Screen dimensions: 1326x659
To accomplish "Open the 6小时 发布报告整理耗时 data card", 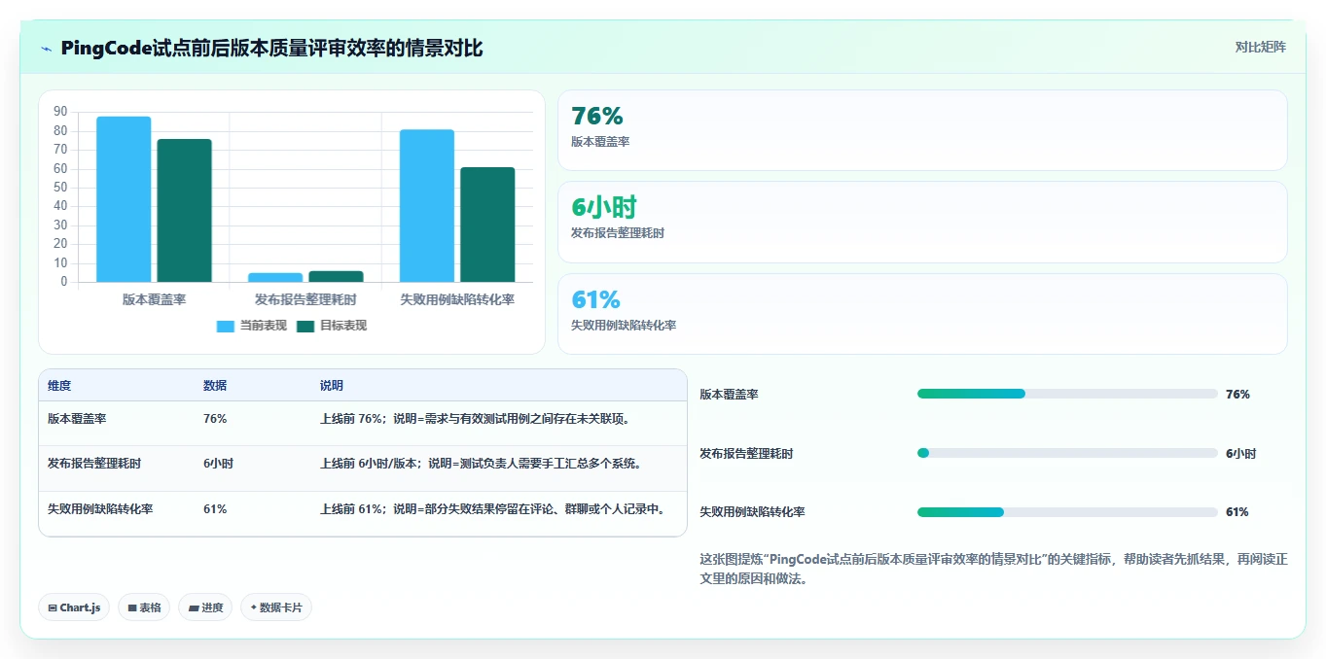I will (922, 222).
